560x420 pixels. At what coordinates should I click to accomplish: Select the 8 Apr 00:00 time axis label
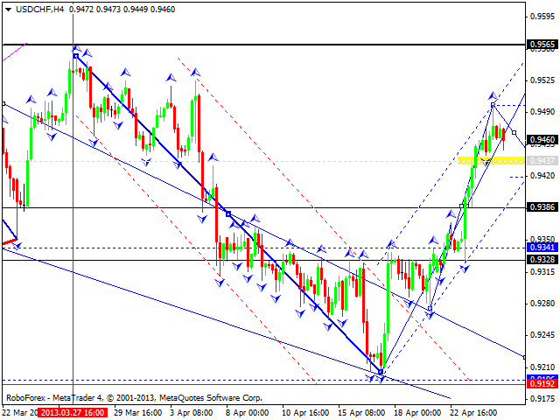click(x=247, y=411)
